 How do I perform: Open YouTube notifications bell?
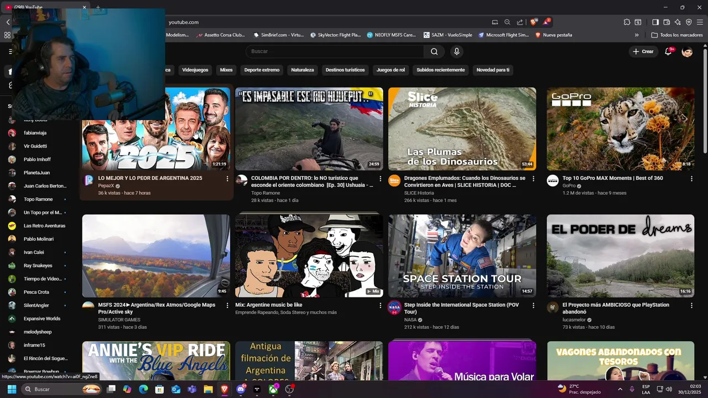point(668,51)
